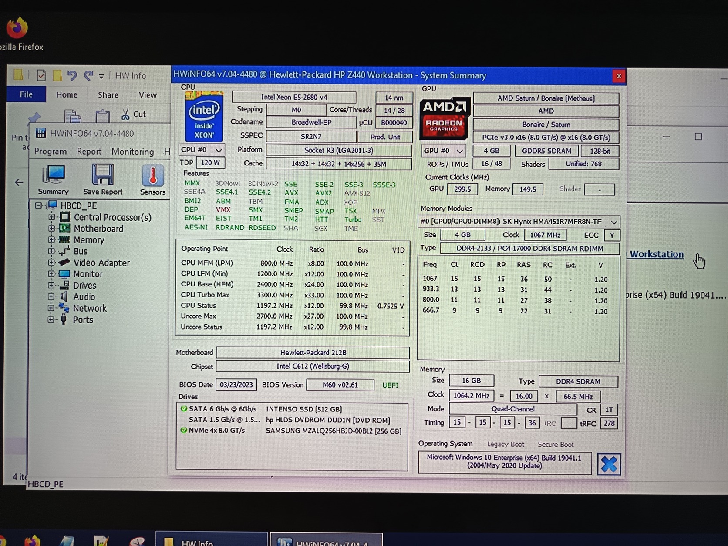
Task: Switch to the Share ribbon tab
Action: click(108, 95)
